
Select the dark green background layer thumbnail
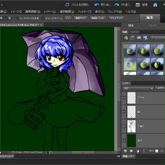tap(132, 141)
